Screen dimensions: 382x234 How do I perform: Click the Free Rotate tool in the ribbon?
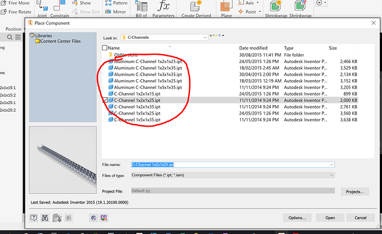[x=16, y=12]
